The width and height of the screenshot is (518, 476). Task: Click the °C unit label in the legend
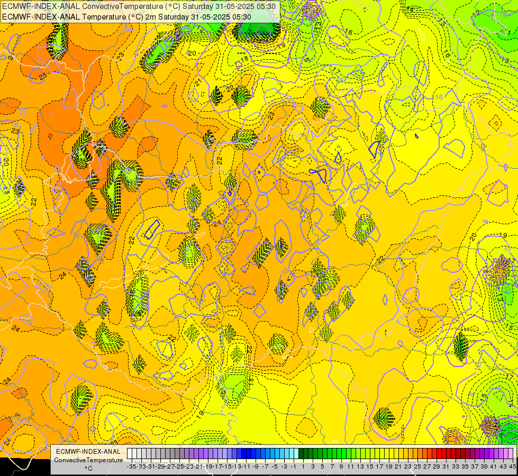coord(88,469)
